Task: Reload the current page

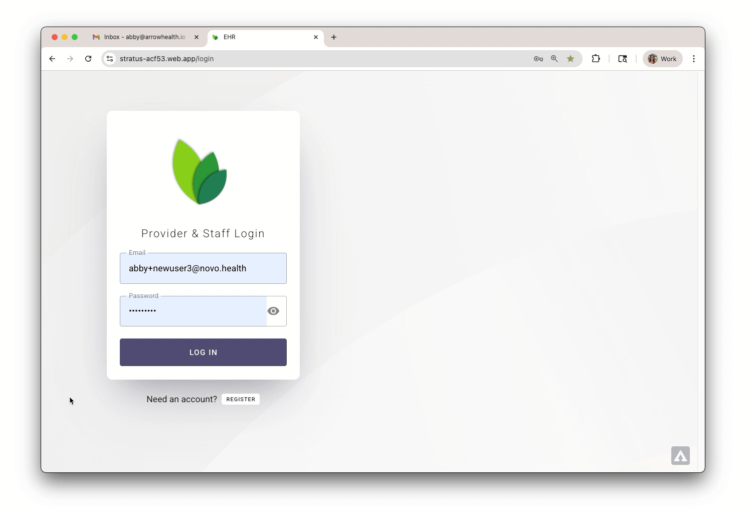Action: (88, 59)
